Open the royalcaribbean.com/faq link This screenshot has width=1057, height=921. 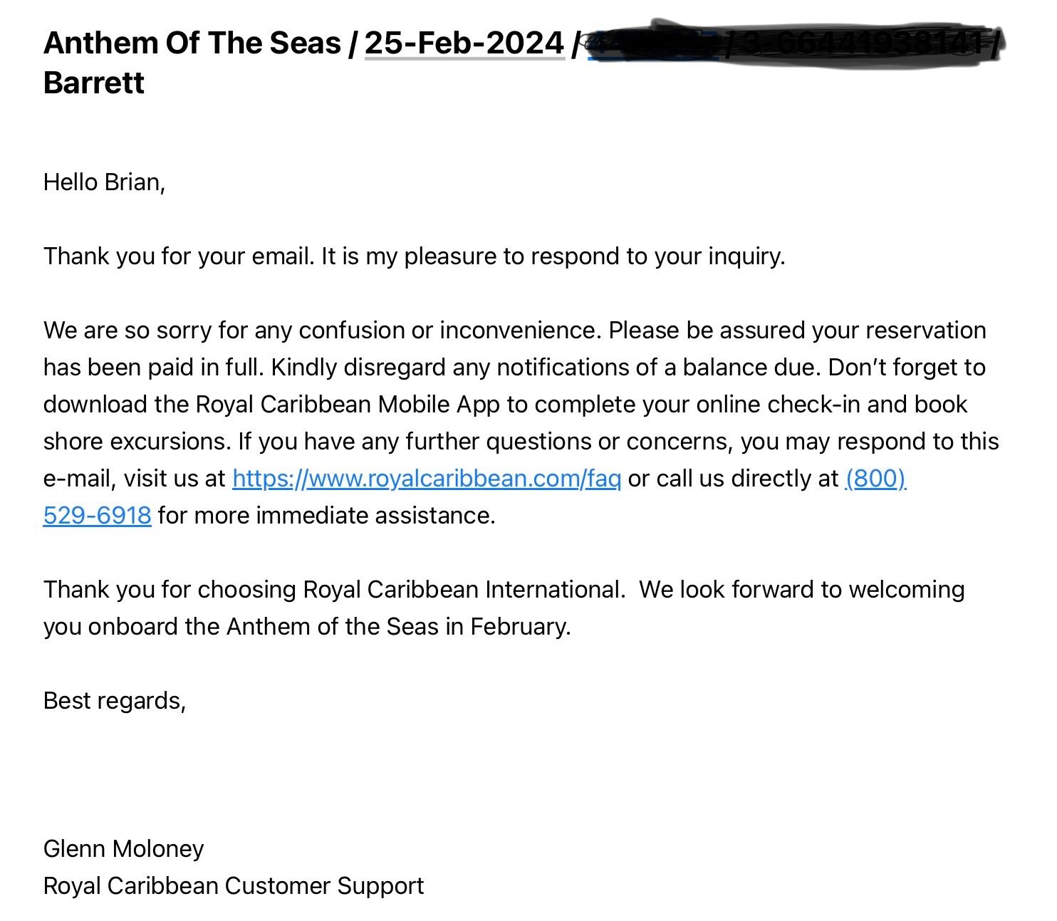tap(427, 479)
